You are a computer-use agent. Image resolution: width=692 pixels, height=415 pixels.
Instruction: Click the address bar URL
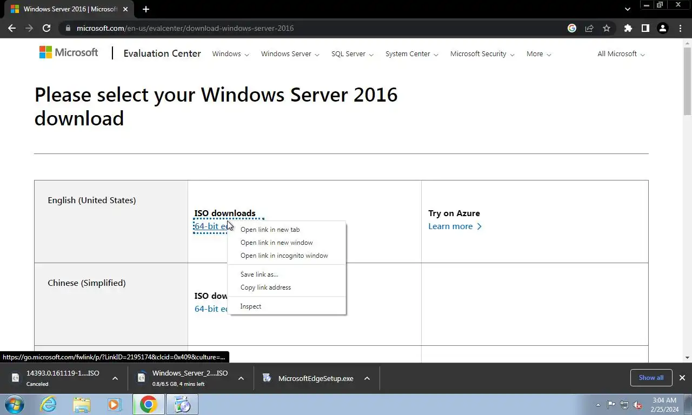(185, 28)
